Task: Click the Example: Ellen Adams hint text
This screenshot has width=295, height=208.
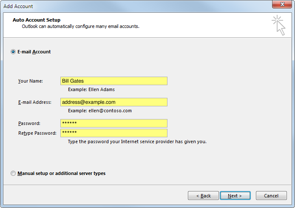Action: click(x=91, y=89)
